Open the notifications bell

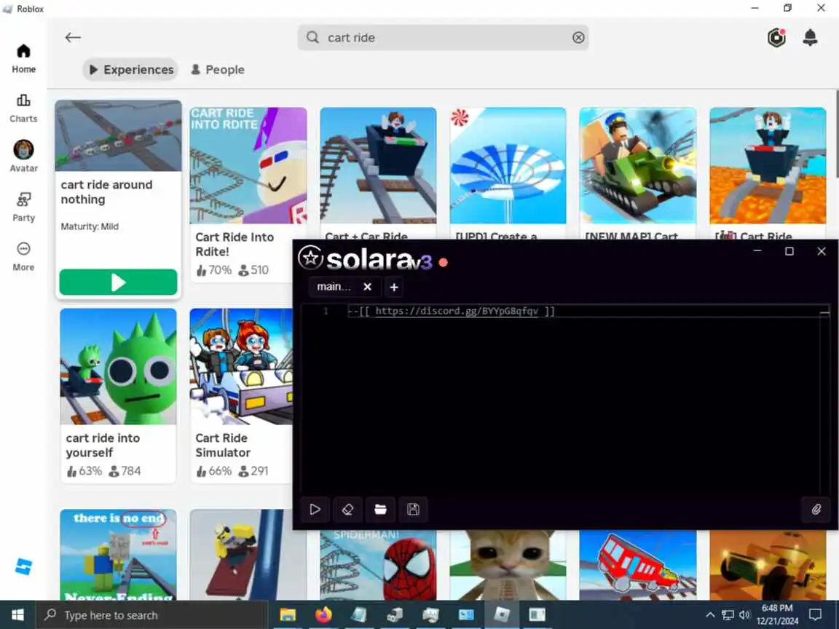(x=810, y=37)
